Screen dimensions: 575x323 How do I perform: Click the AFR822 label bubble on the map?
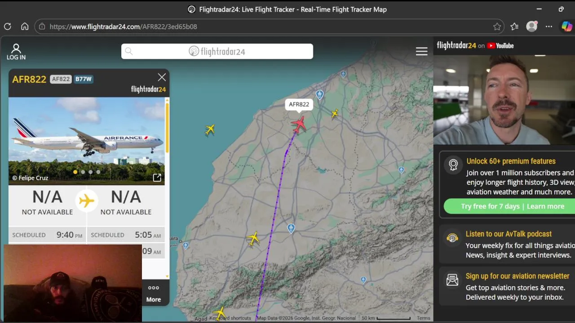click(299, 105)
